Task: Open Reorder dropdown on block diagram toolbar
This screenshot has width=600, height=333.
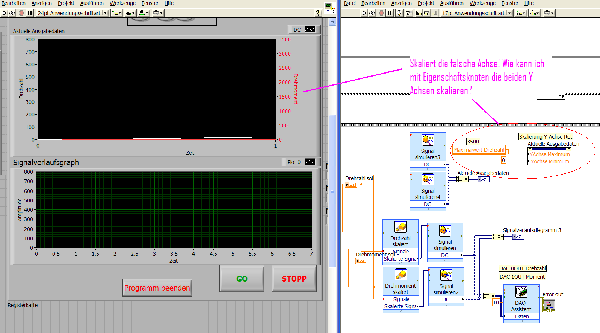Action: (x=549, y=13)
